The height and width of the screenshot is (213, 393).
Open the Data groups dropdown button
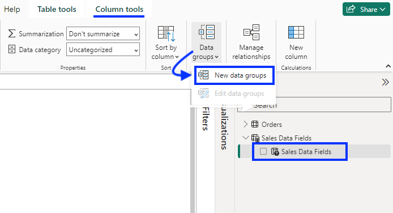coord(206,42)
